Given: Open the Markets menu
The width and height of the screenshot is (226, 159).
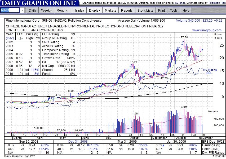Looking at the screenshot, I should pos(110,11).
